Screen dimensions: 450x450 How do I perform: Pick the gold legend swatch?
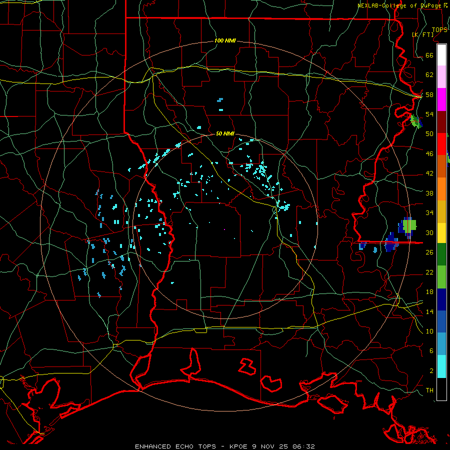pos(441,211)
